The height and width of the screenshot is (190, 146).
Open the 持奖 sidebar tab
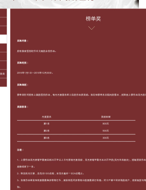[x=3, y=74]
